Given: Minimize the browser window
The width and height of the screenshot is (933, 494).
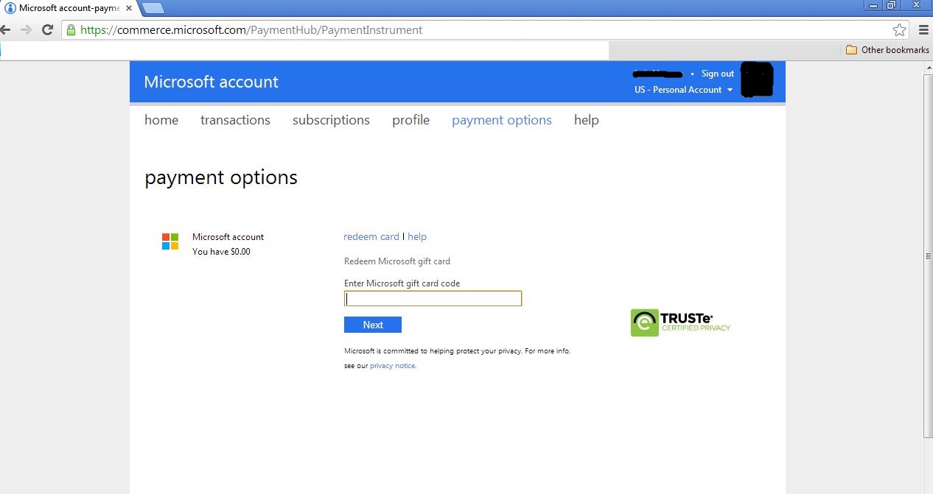Looking at the screenshot, I should click(873, 5).
